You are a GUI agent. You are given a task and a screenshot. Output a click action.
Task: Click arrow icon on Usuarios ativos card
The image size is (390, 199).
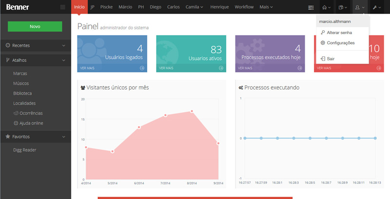(221, 68)
